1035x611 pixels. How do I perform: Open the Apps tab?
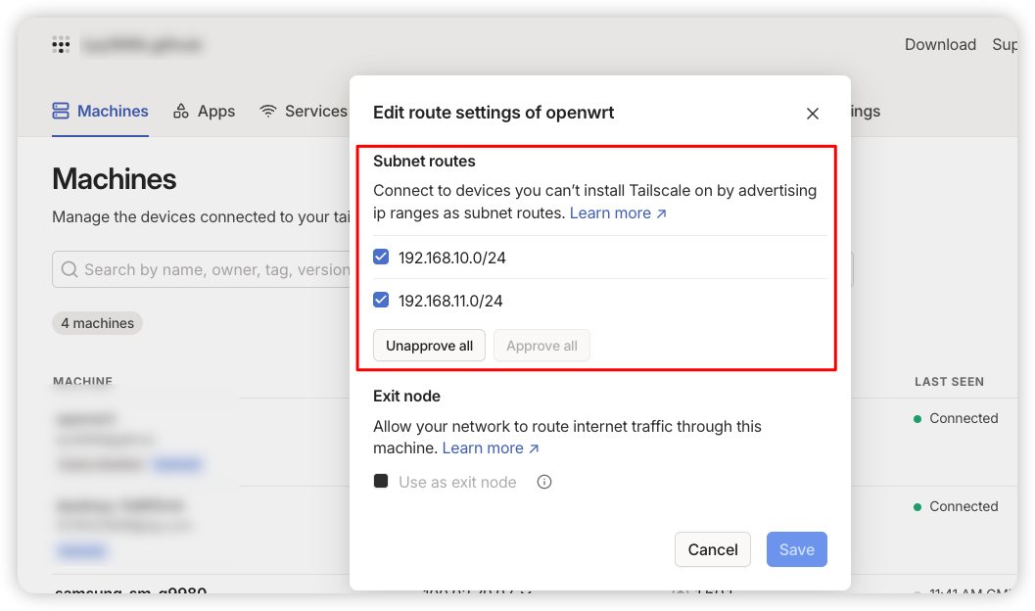point(215,112)
